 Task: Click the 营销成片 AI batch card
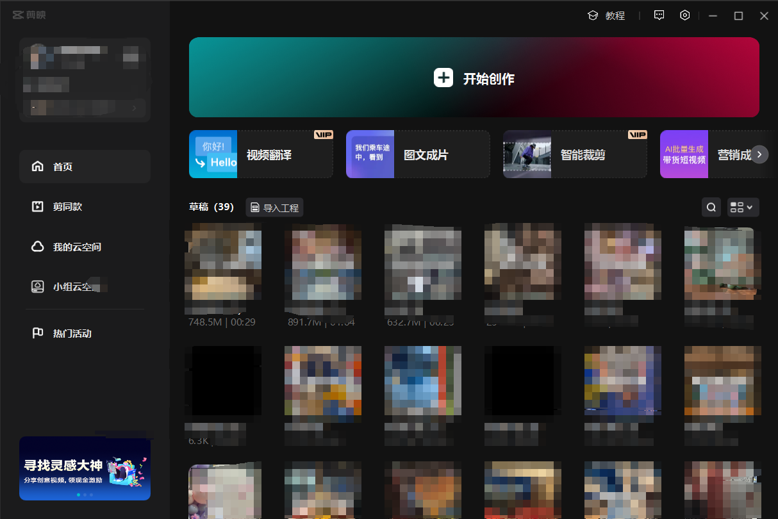pyautogui.click(x=705, y=154)
